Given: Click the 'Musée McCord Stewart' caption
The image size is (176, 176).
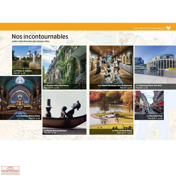Looking at the screenshot, I should [57, 131].
